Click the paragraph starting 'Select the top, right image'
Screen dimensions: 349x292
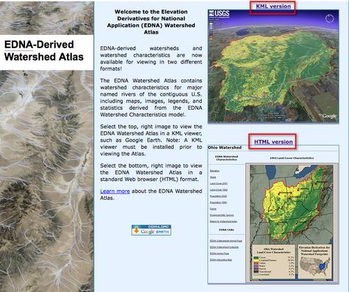[x=151, y=140]
